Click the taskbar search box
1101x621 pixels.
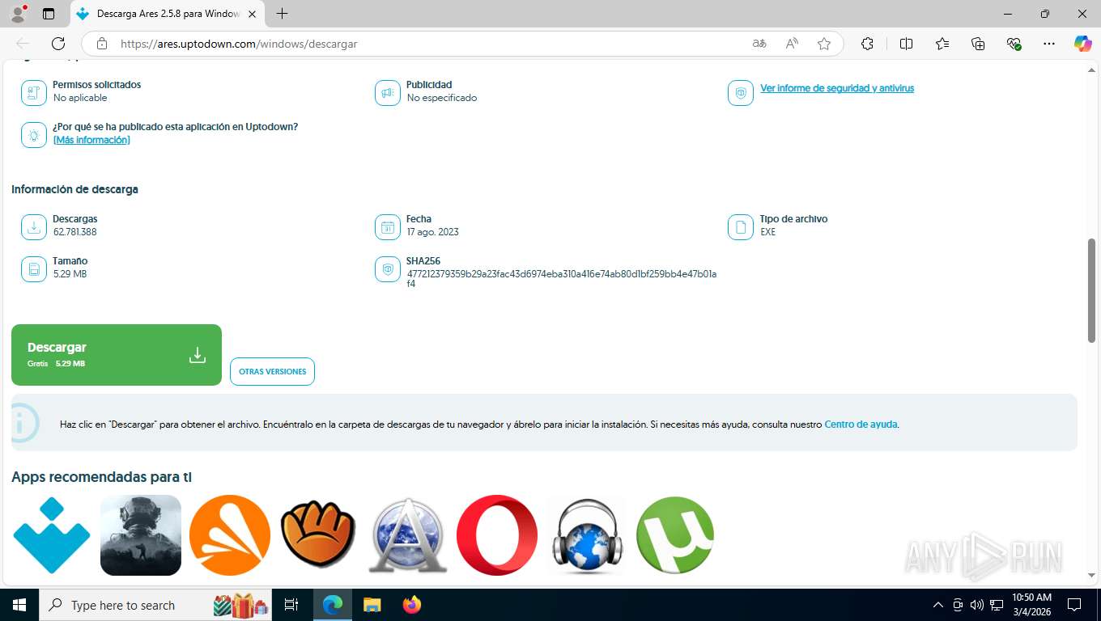click(x=155, y=605)
